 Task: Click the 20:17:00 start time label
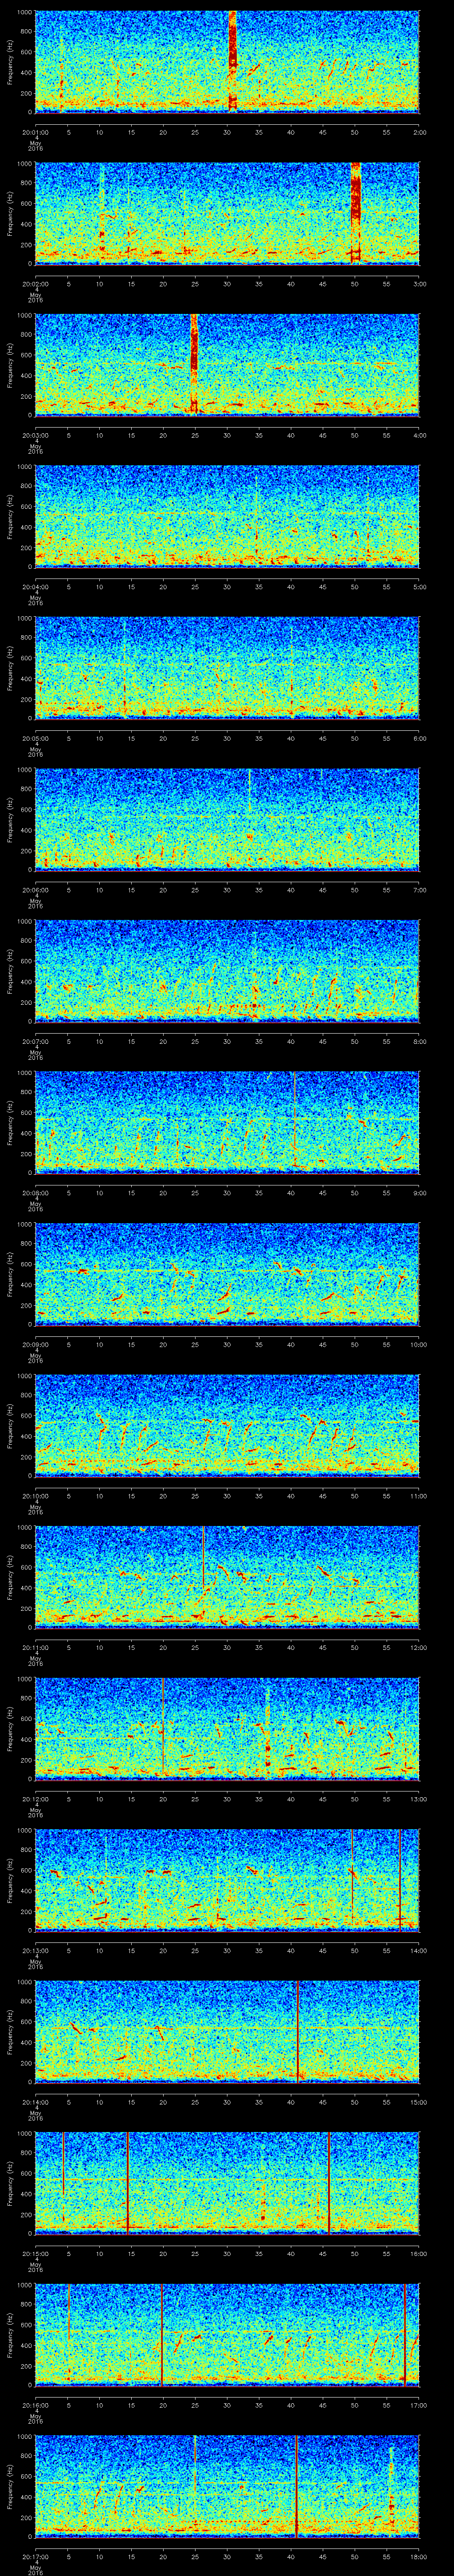click(x=35, y=2556)
